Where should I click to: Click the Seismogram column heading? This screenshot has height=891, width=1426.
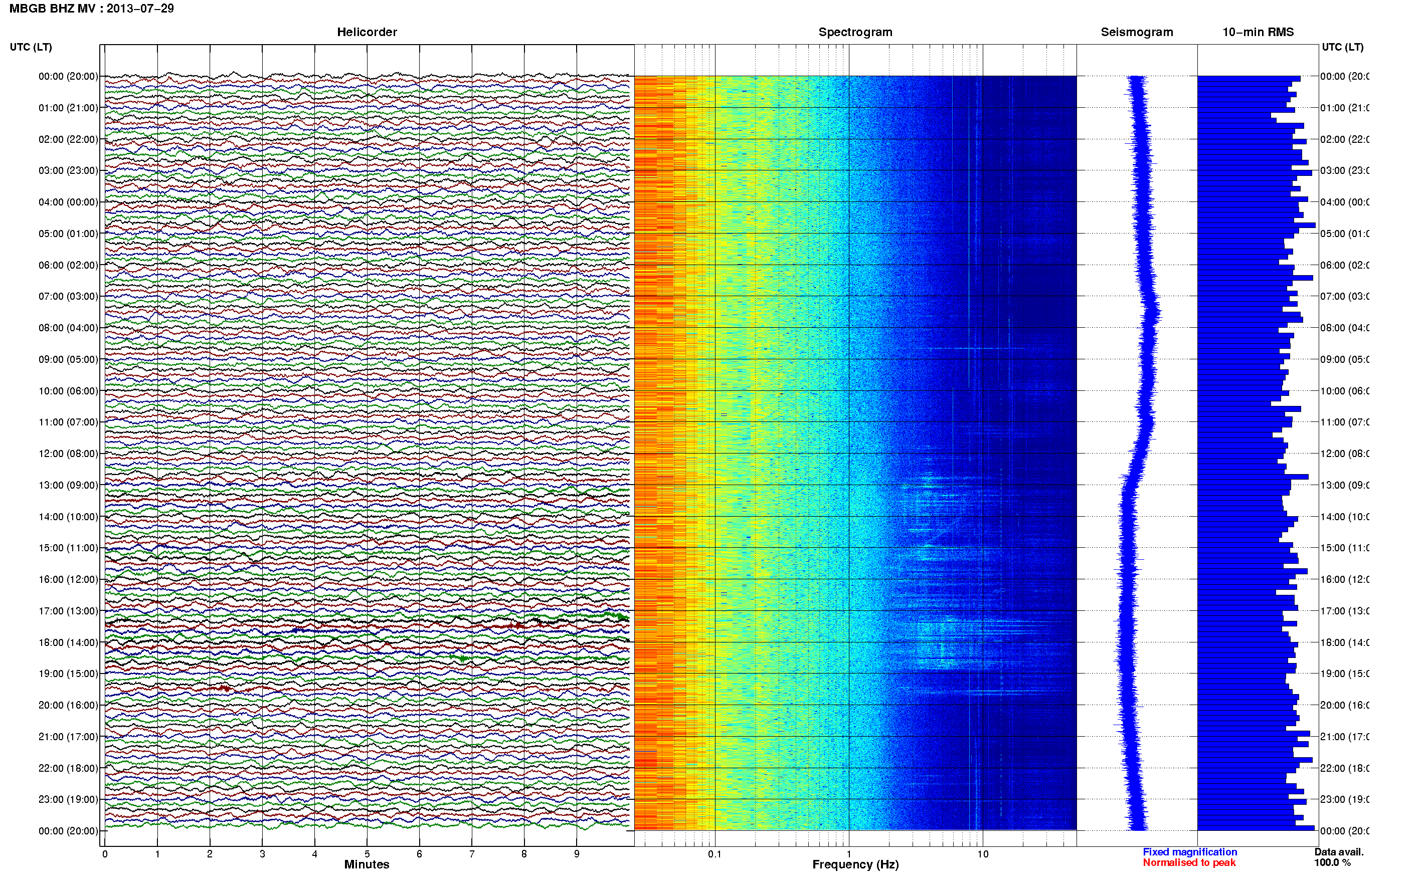1137,32
